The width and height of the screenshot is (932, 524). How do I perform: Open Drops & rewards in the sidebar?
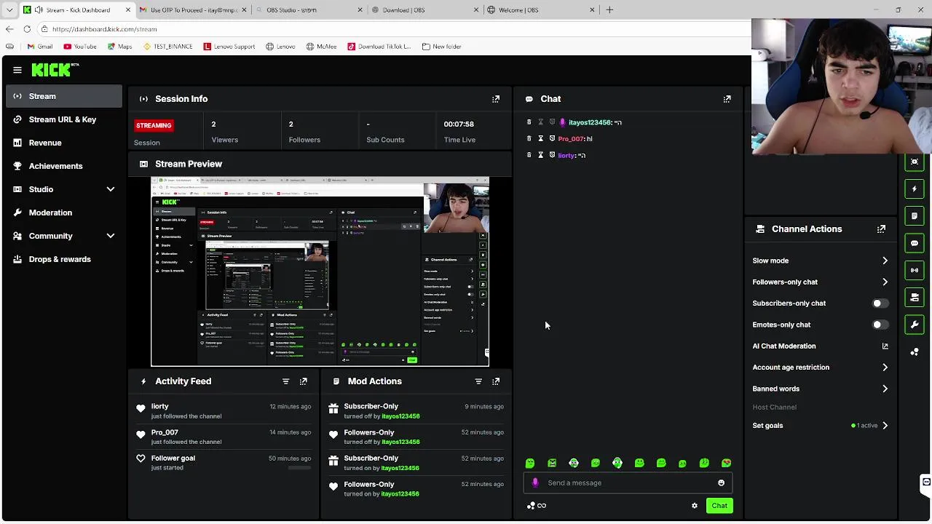click(64, 259)
